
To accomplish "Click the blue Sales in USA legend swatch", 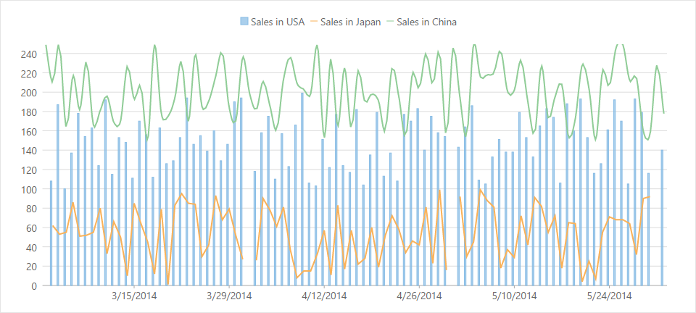I will click(244, 22).
